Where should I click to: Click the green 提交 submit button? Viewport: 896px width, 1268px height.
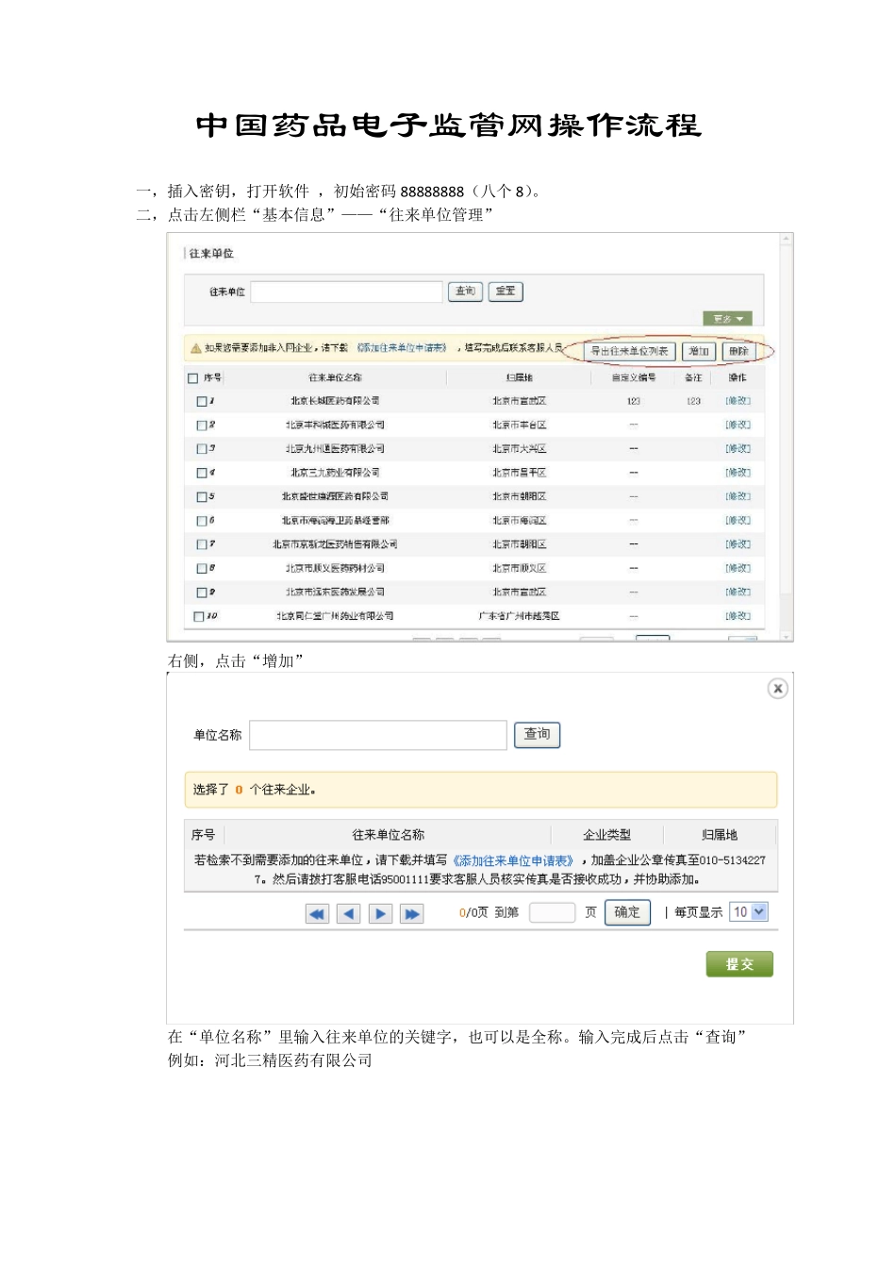click(x=739, y=964)
